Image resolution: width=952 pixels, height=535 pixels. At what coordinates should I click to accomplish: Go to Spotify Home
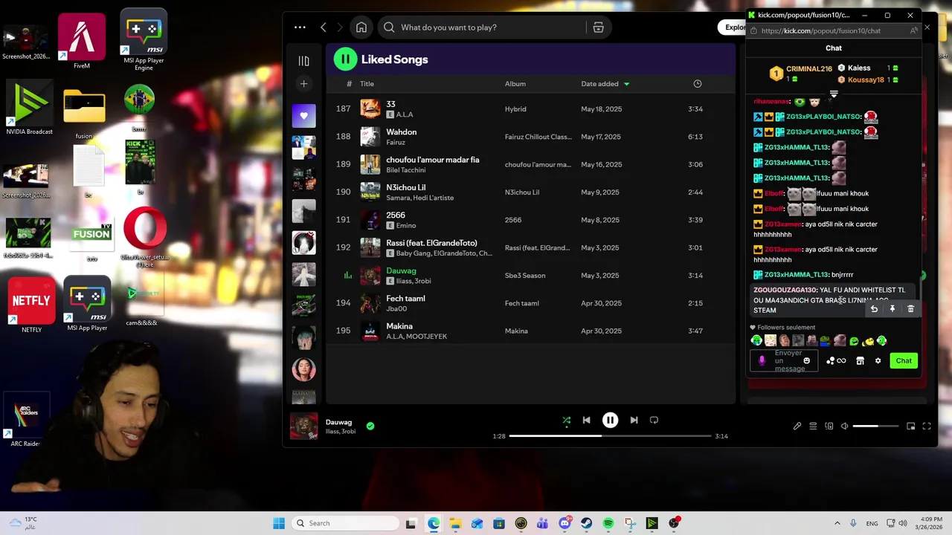(x=361, y=27)
